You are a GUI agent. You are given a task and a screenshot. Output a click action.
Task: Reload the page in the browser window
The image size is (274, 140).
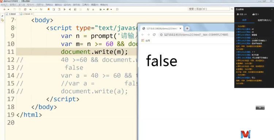[154, 35]
